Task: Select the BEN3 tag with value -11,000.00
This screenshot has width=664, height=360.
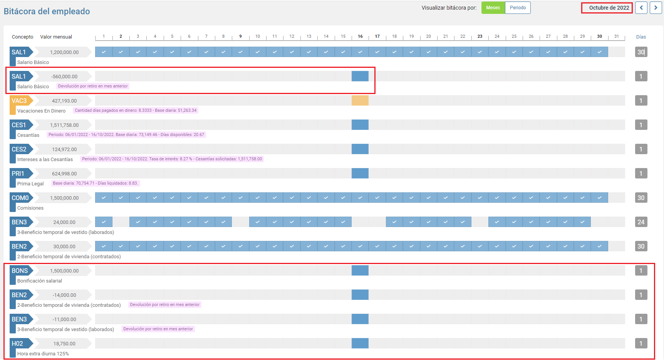Action: [x=22, y=319]
